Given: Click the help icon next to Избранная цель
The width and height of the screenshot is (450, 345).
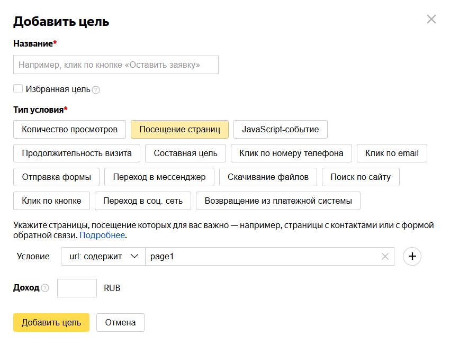Looking at the screenshot, I should (x=96, y=90).
